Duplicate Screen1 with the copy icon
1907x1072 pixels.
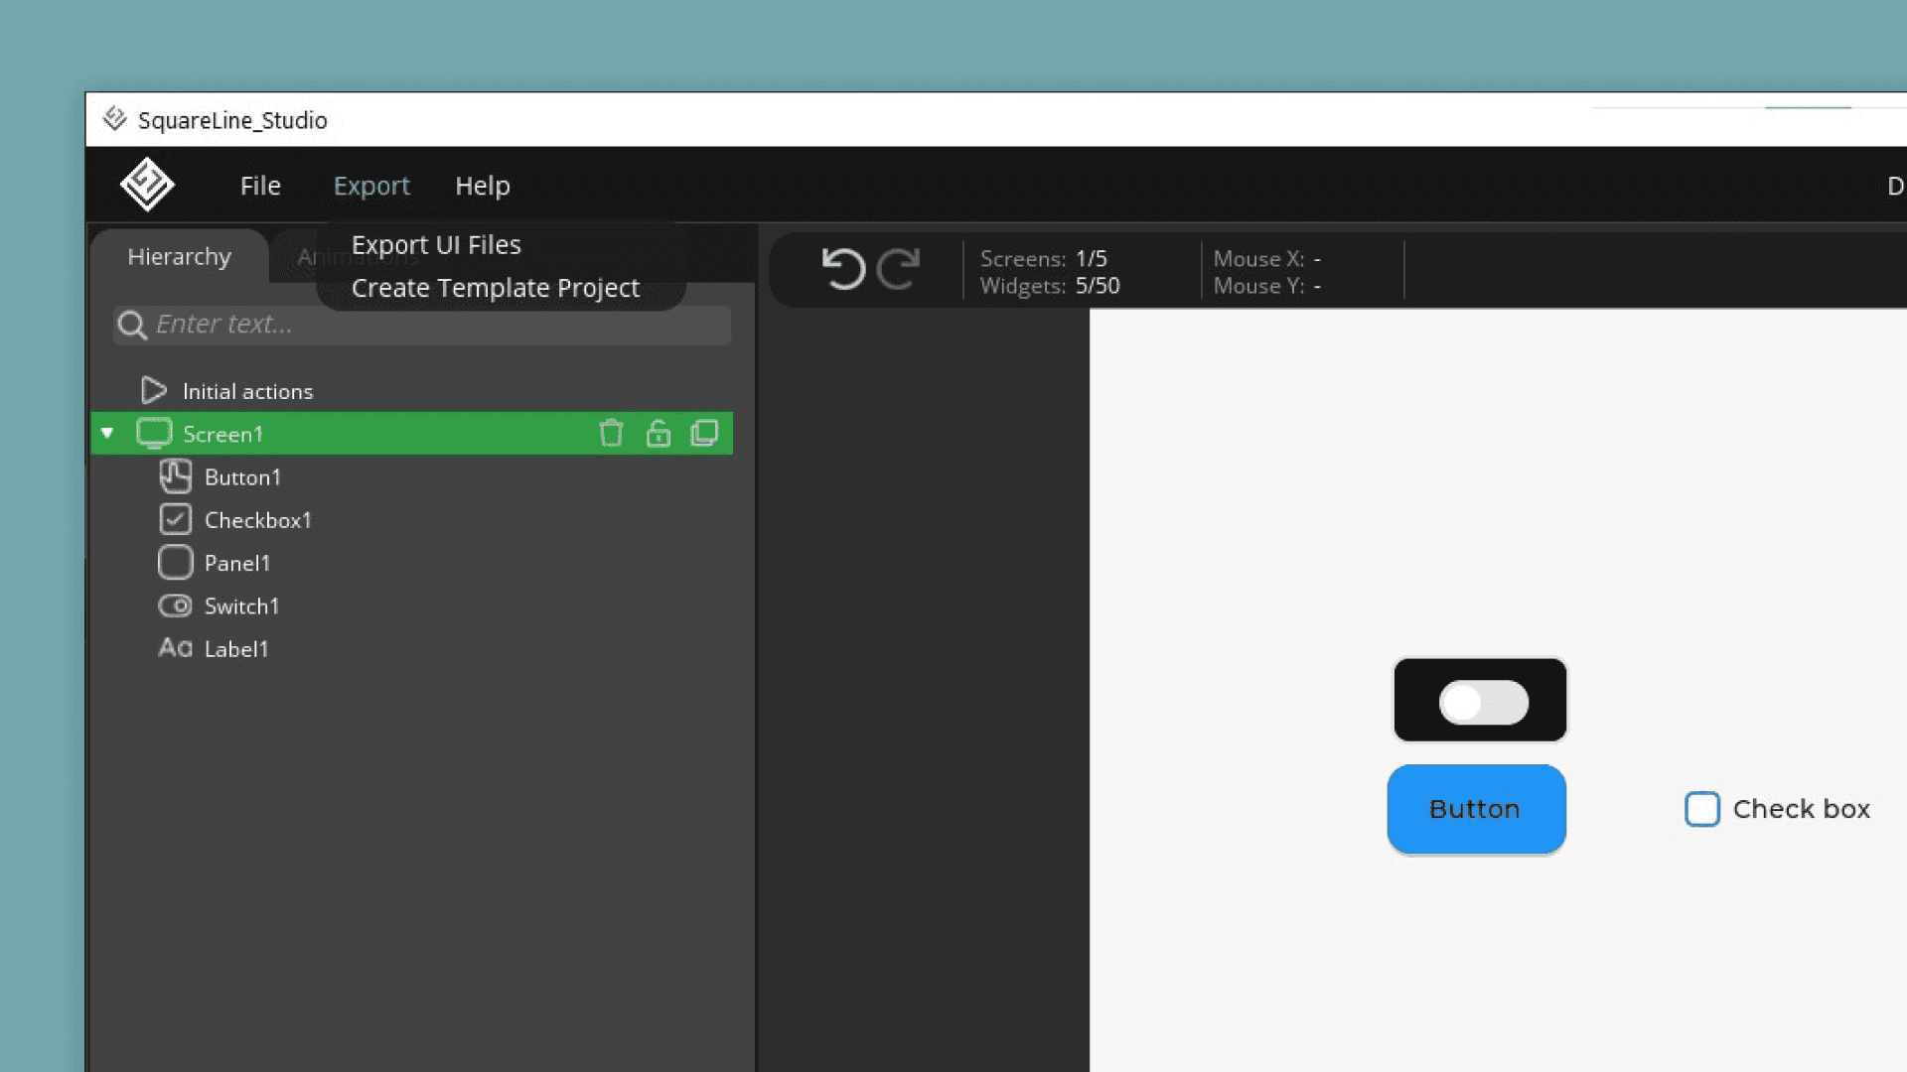coord(704,434)
